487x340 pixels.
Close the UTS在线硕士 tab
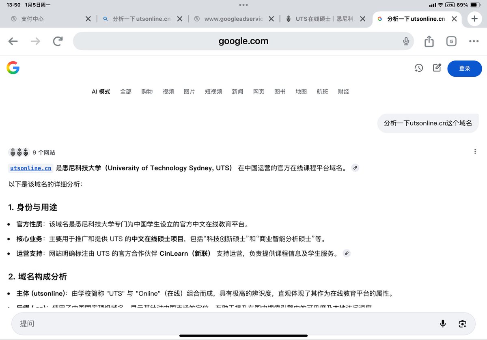click(363, 19)
